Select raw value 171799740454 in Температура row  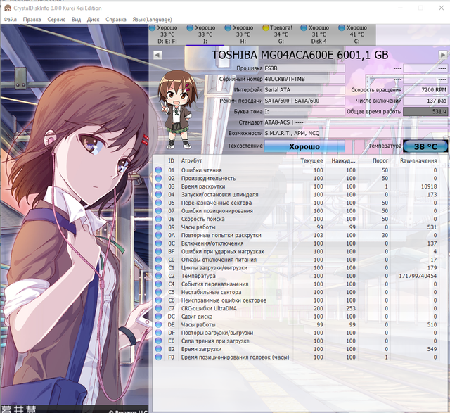coord(418,276)
